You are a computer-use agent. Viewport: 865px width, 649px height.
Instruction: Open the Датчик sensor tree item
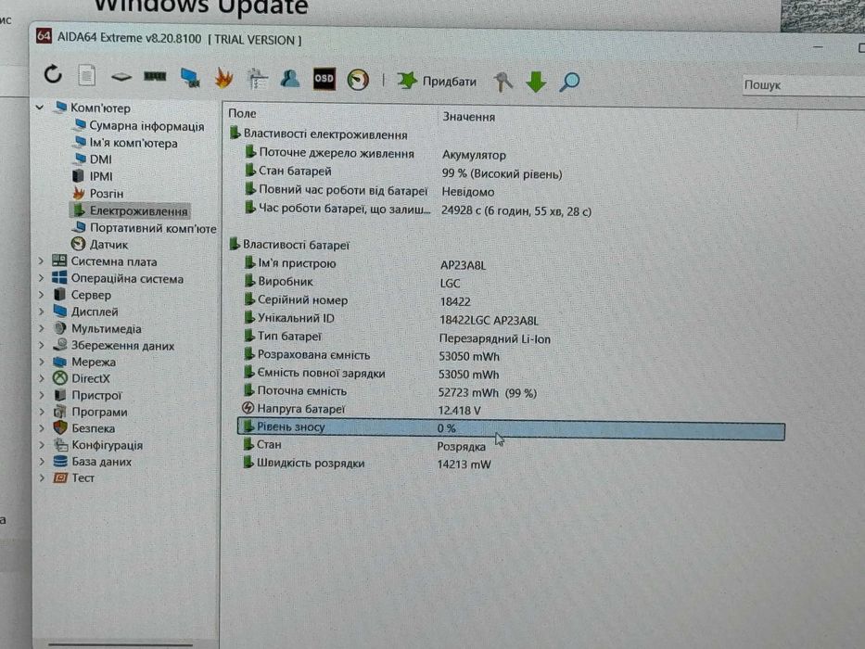tap(108, 245)
